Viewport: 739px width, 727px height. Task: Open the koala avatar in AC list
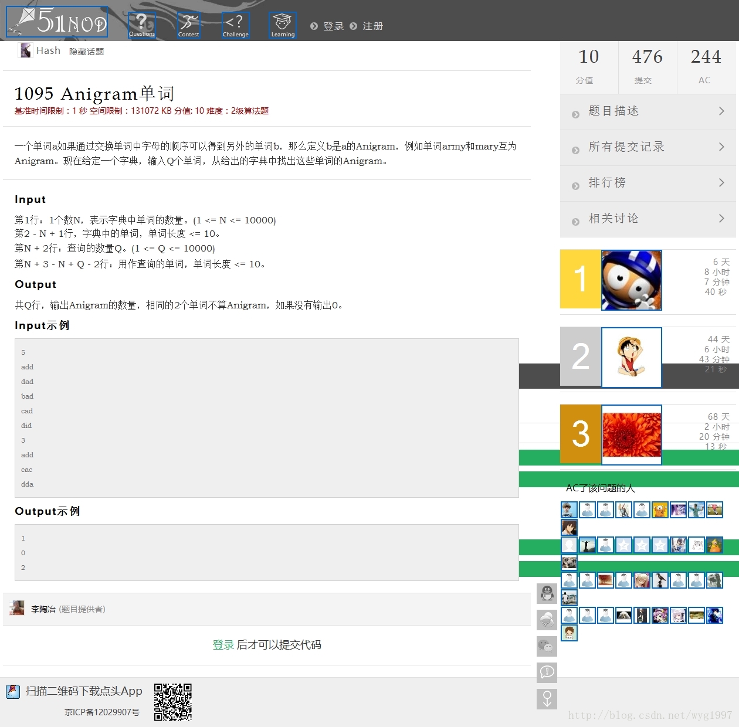tap(569, 563)
